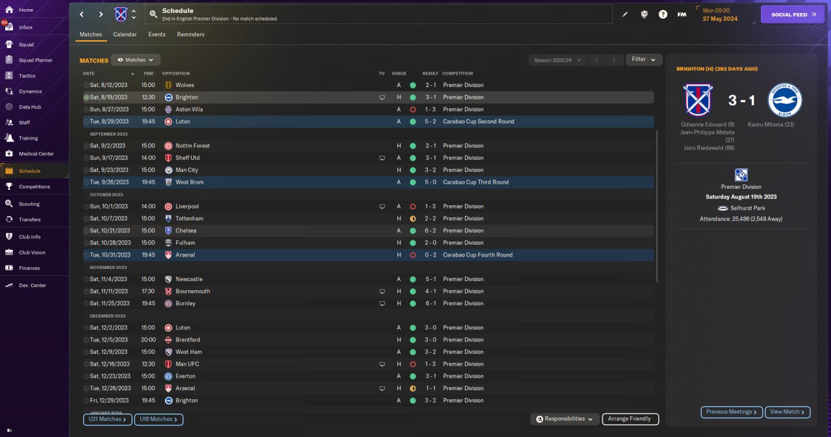Open the Competitions trophy icon
Viewport: 831px width, 437px height.
click(9, 187)
